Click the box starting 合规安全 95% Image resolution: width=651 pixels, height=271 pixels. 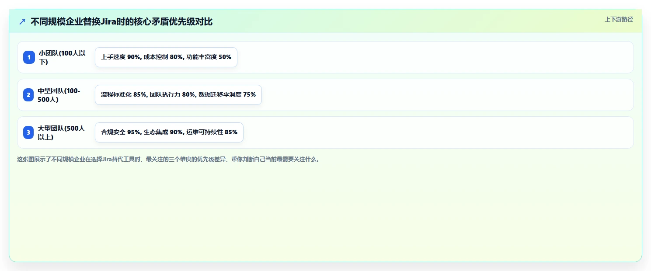coord(169,132)
